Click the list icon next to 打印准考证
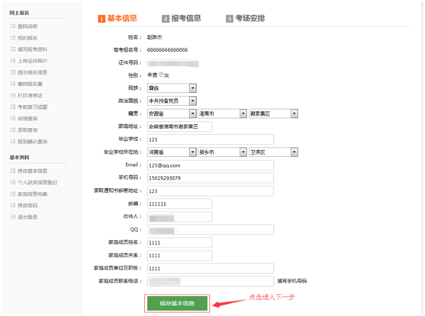 (13, 95)
